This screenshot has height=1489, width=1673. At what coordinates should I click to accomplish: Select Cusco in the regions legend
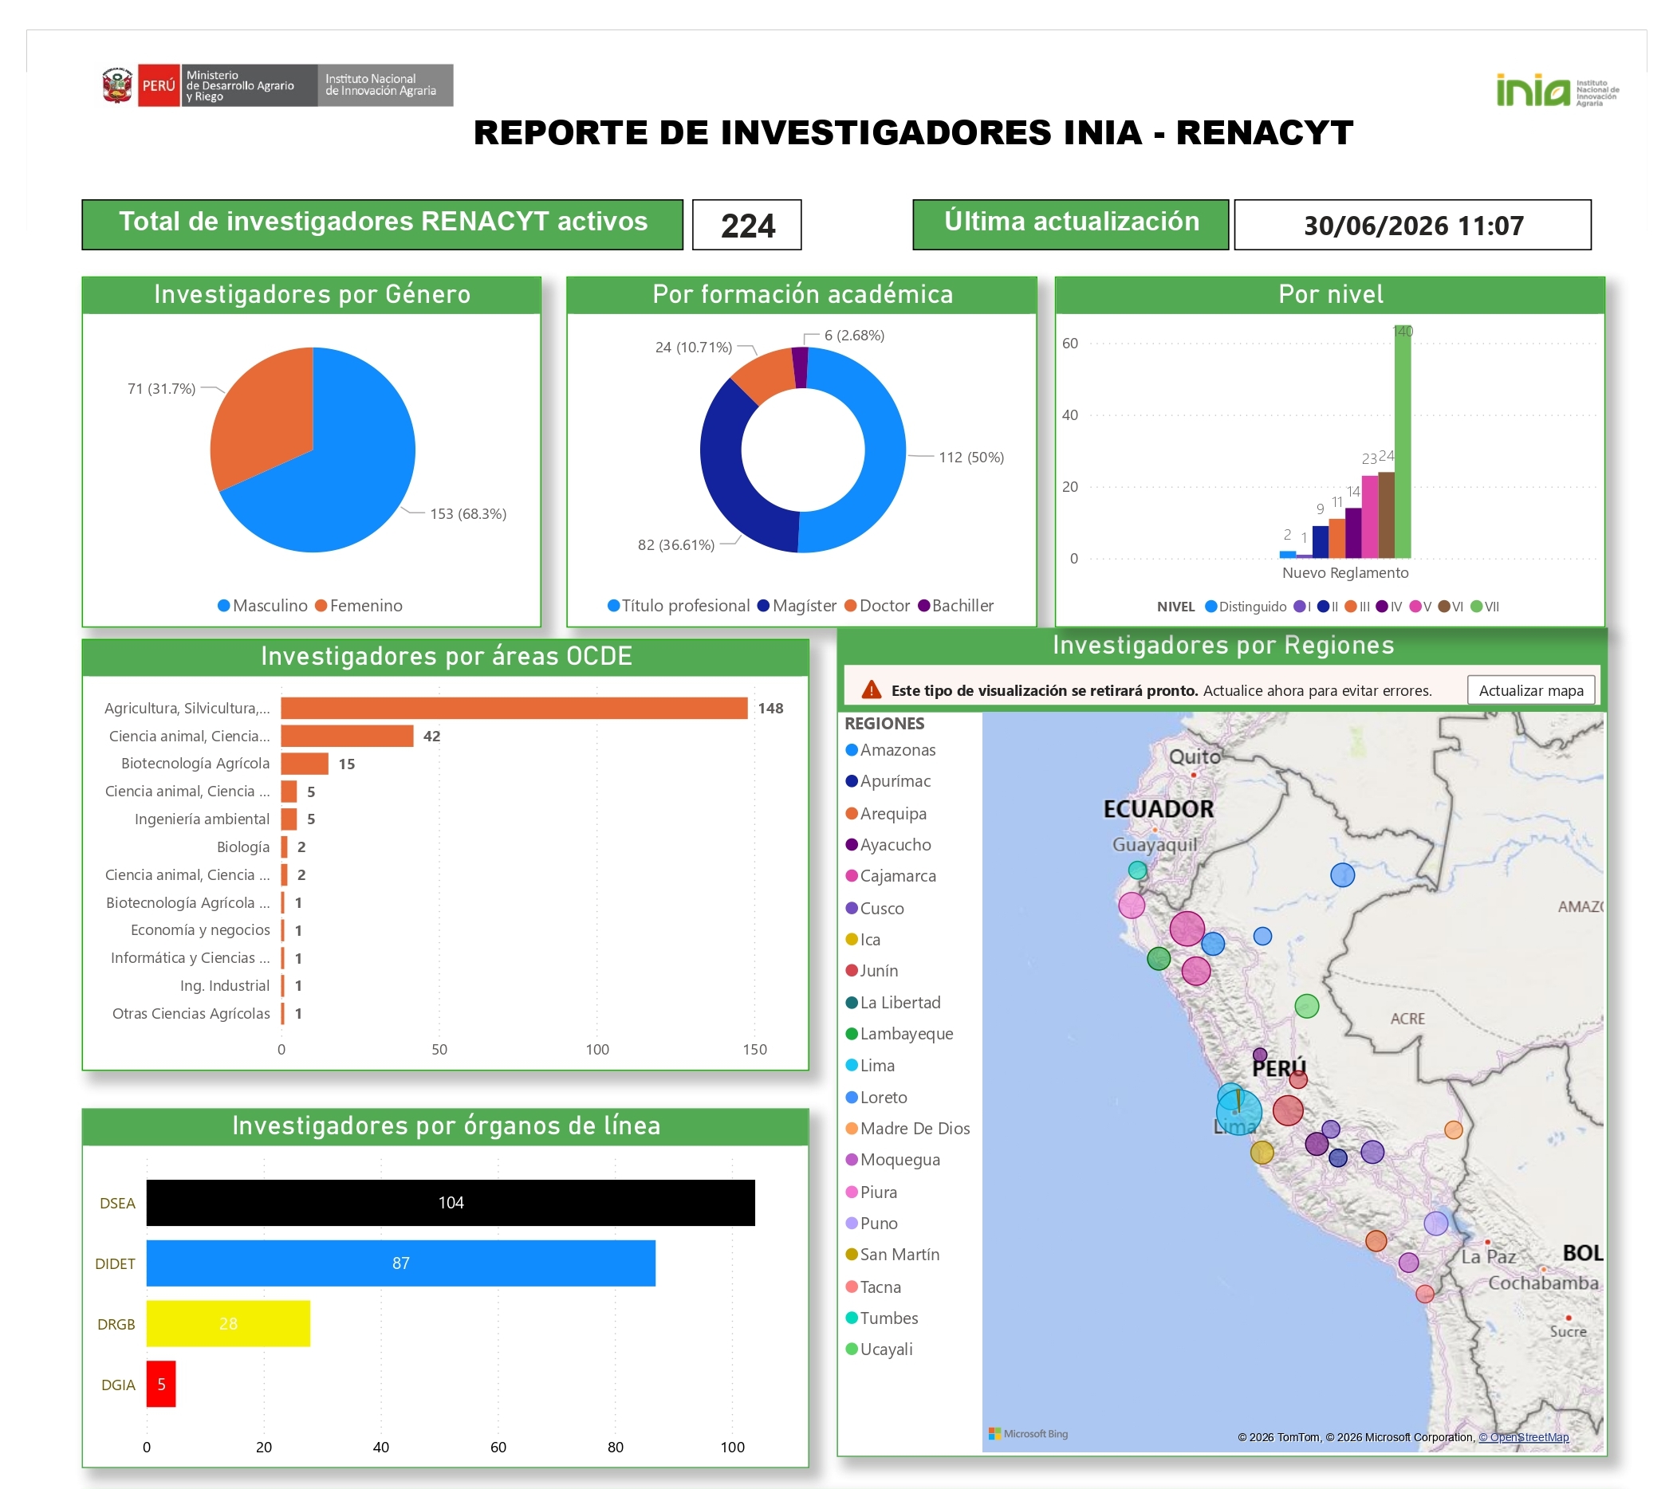point(874,908)
